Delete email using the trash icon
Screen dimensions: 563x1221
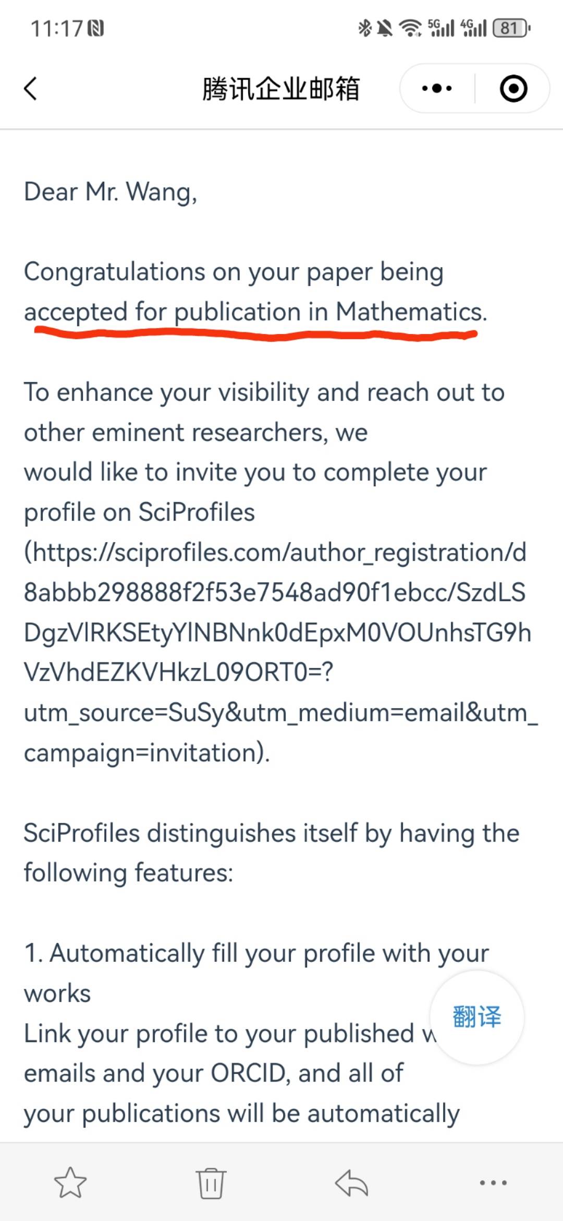pos(211,1183)
